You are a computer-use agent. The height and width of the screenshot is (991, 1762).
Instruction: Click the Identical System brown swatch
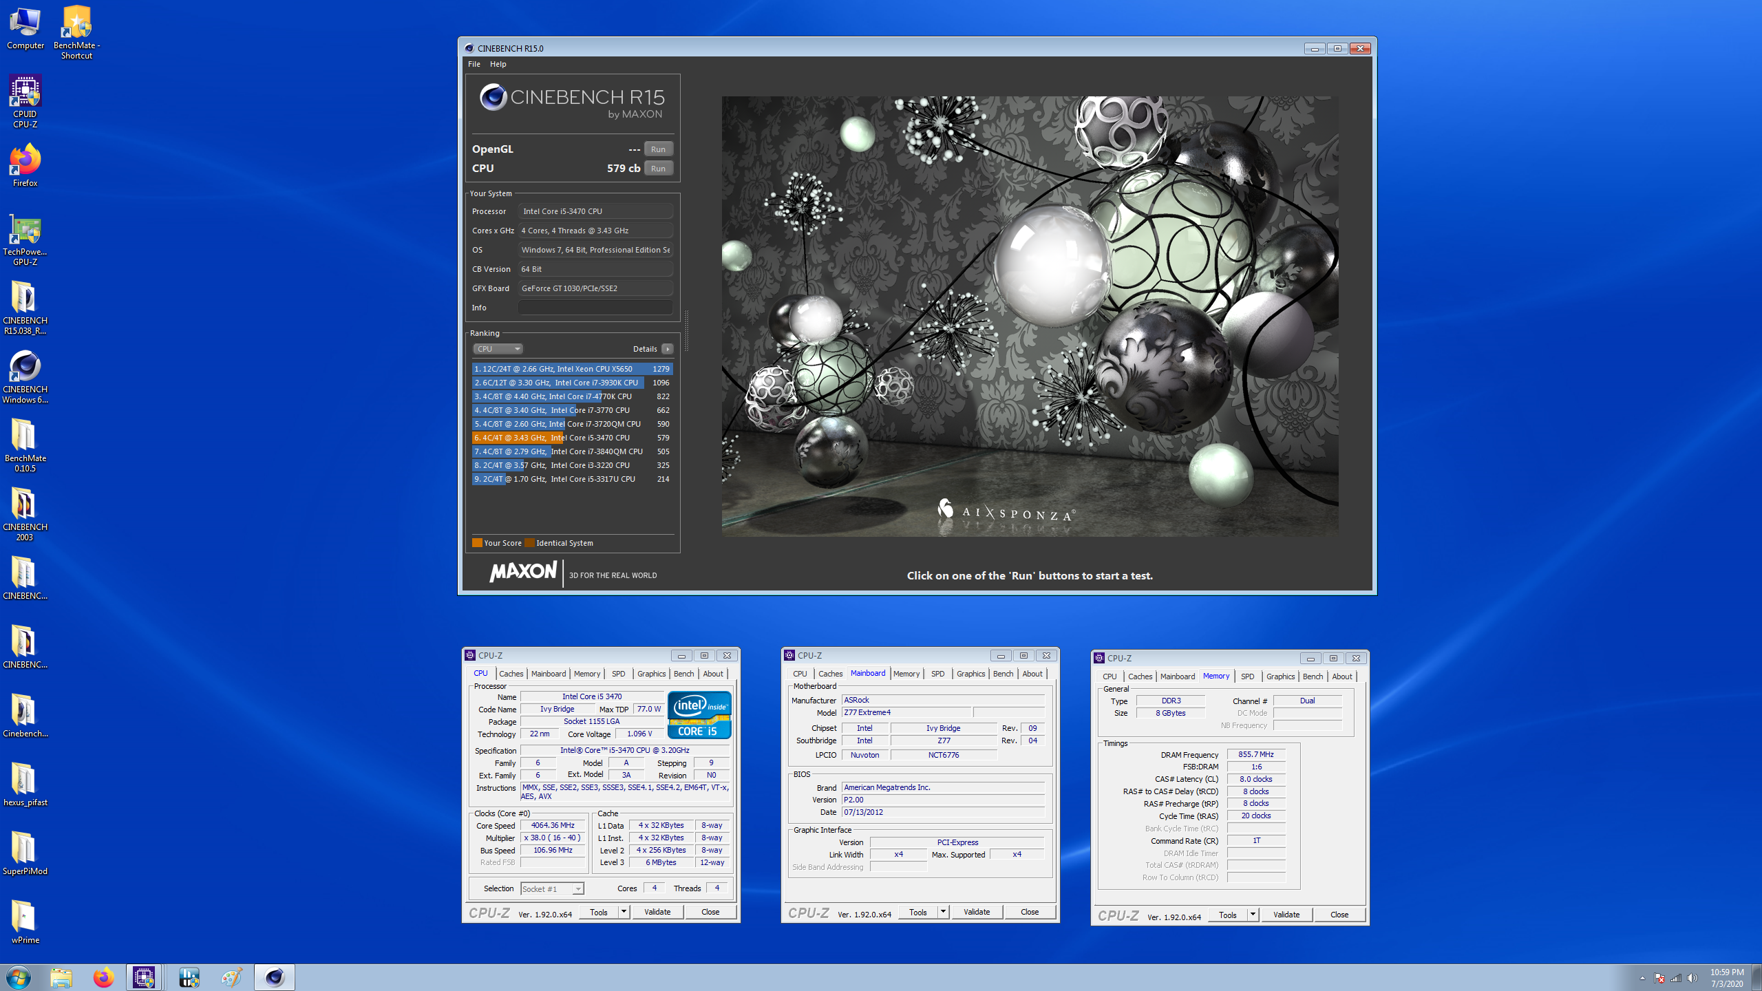click(x=529, y=543)
